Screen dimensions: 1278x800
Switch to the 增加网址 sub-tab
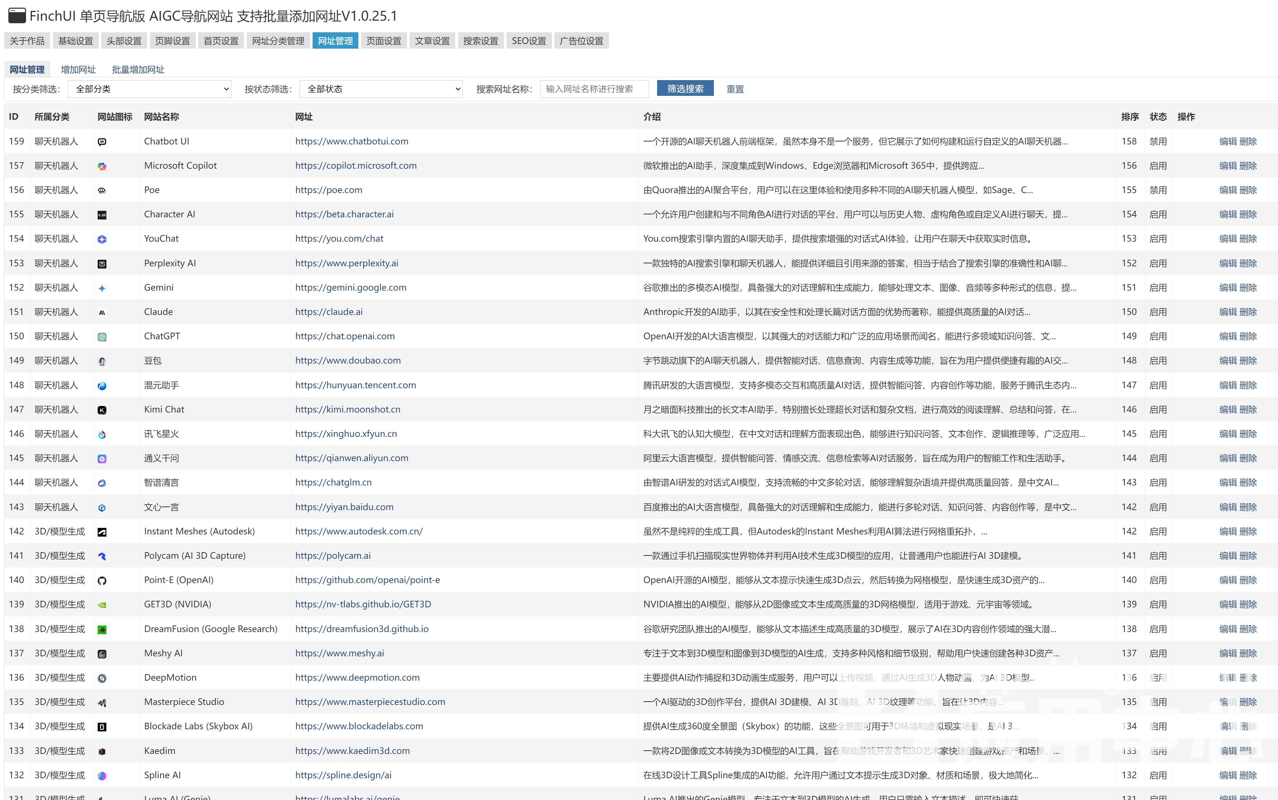click(x=78, y=69)
